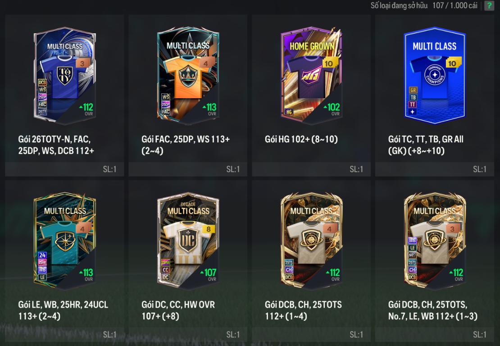Select the Decade Multi Class DC pack
Screen dimensions: 500x346
(188, 241)
